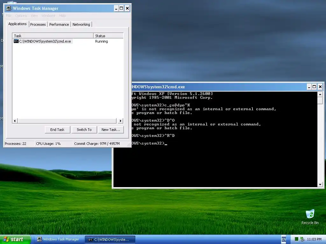The width and height of the screenshot is (326, 244).
Task: Switch to the Processes tab
Action: tap(38, 24)
